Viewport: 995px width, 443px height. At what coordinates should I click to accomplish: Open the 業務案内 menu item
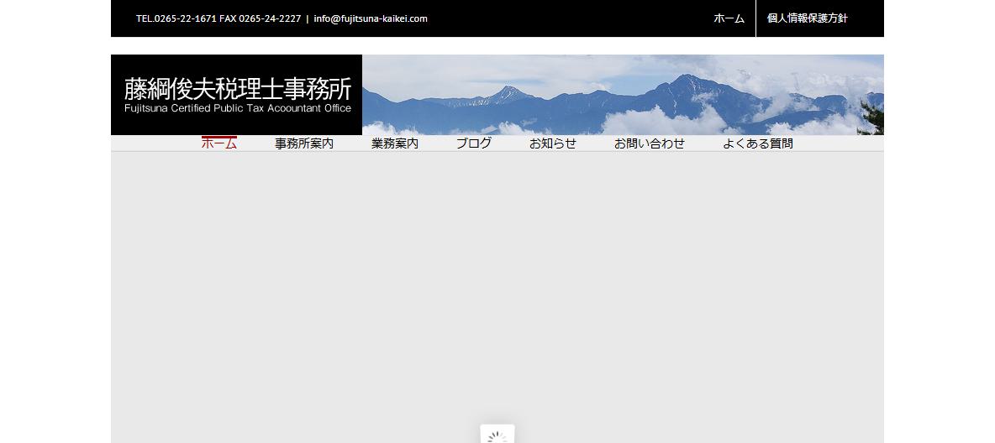(x=395, y=143)
